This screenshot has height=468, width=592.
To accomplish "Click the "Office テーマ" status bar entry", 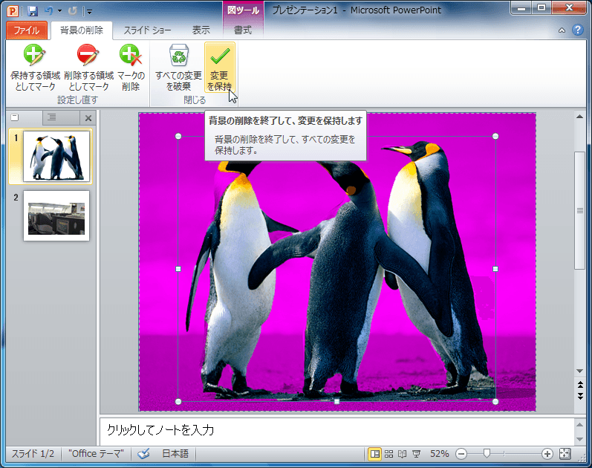I will point(96,454).
